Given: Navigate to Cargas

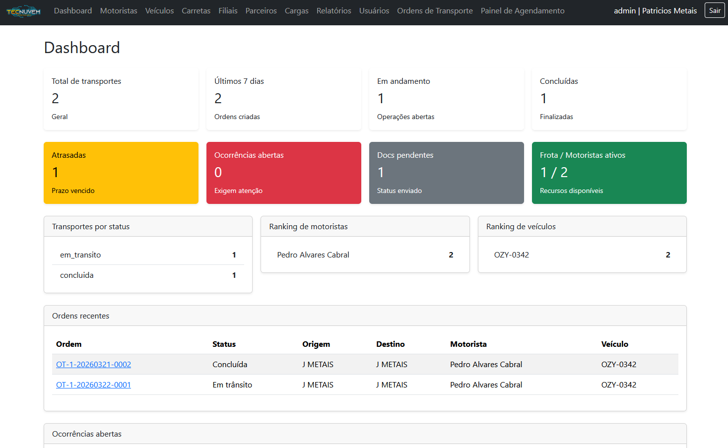Looking at the screenshot, I should click(296, 11).
